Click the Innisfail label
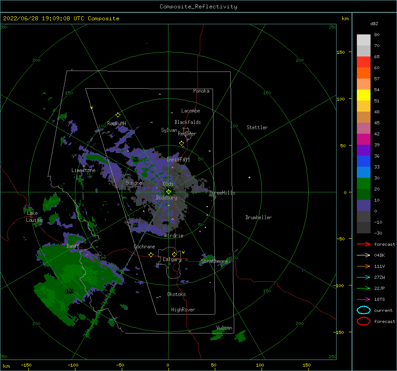Image resolution: width=397 pixels, height=371 pixels. pos(178,160)
